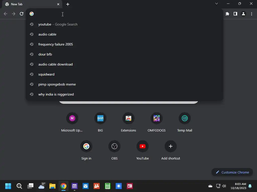The width and height of the screenshot is (257, 192).
Task: Click the Chrome taskbar icon
Action: click(63, 186)
